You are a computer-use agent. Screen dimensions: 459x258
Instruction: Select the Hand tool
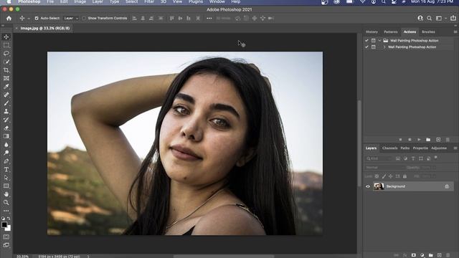(6, 194)
